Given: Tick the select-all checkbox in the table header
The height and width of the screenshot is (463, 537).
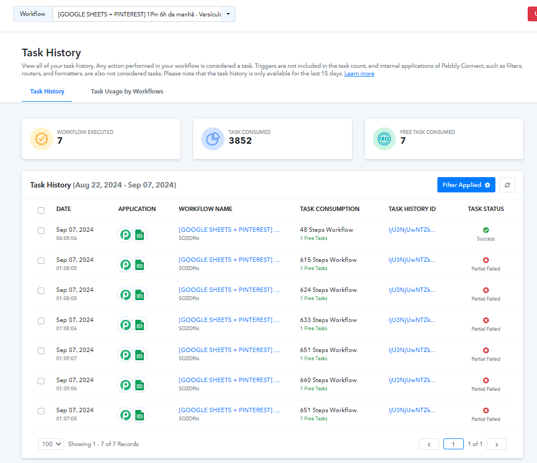Looking at the screenshot, I should [41, 210].
